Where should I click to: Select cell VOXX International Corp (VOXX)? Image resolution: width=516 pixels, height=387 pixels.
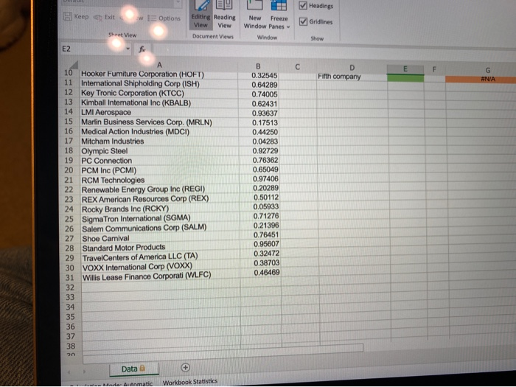tap(161, 267)
